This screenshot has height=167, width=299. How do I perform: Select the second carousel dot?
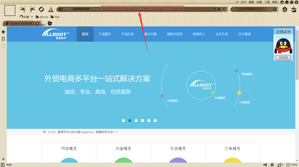130,121
